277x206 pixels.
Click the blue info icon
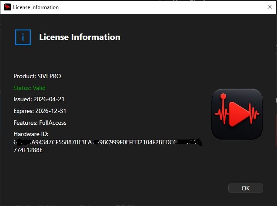pyautogui.click(x=23, y=37)
